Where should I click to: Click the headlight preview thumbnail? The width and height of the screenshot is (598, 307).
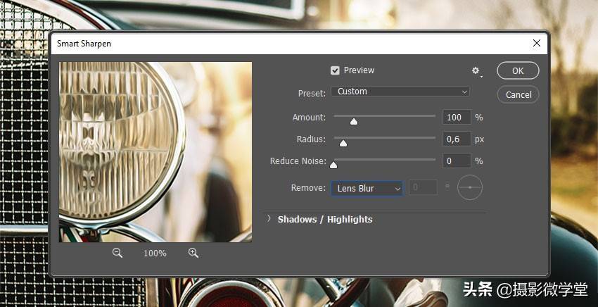pos(155,152)
